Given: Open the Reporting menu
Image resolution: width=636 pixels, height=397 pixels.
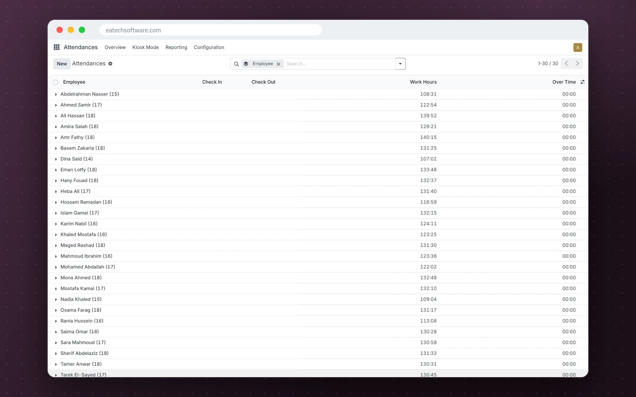Looking at the screenshot, I should 176,47.
